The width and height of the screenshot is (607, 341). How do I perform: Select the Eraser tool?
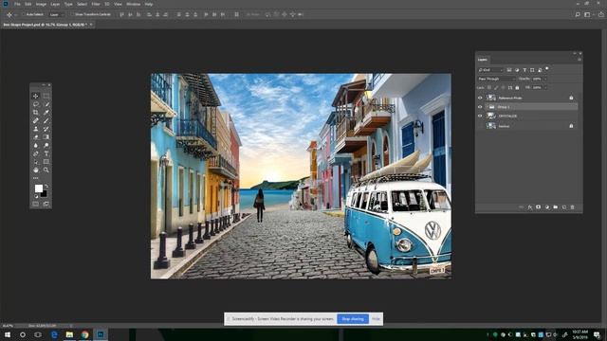[x=36, y=136]
